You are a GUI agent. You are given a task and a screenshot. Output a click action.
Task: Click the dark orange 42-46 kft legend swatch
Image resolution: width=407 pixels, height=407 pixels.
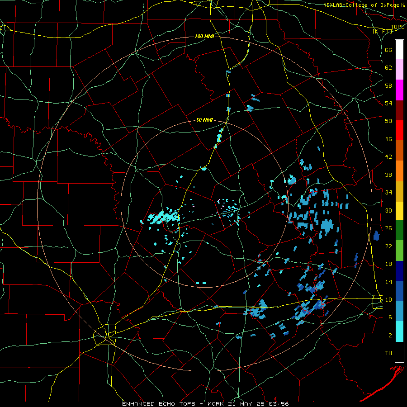tap(399, 151)
